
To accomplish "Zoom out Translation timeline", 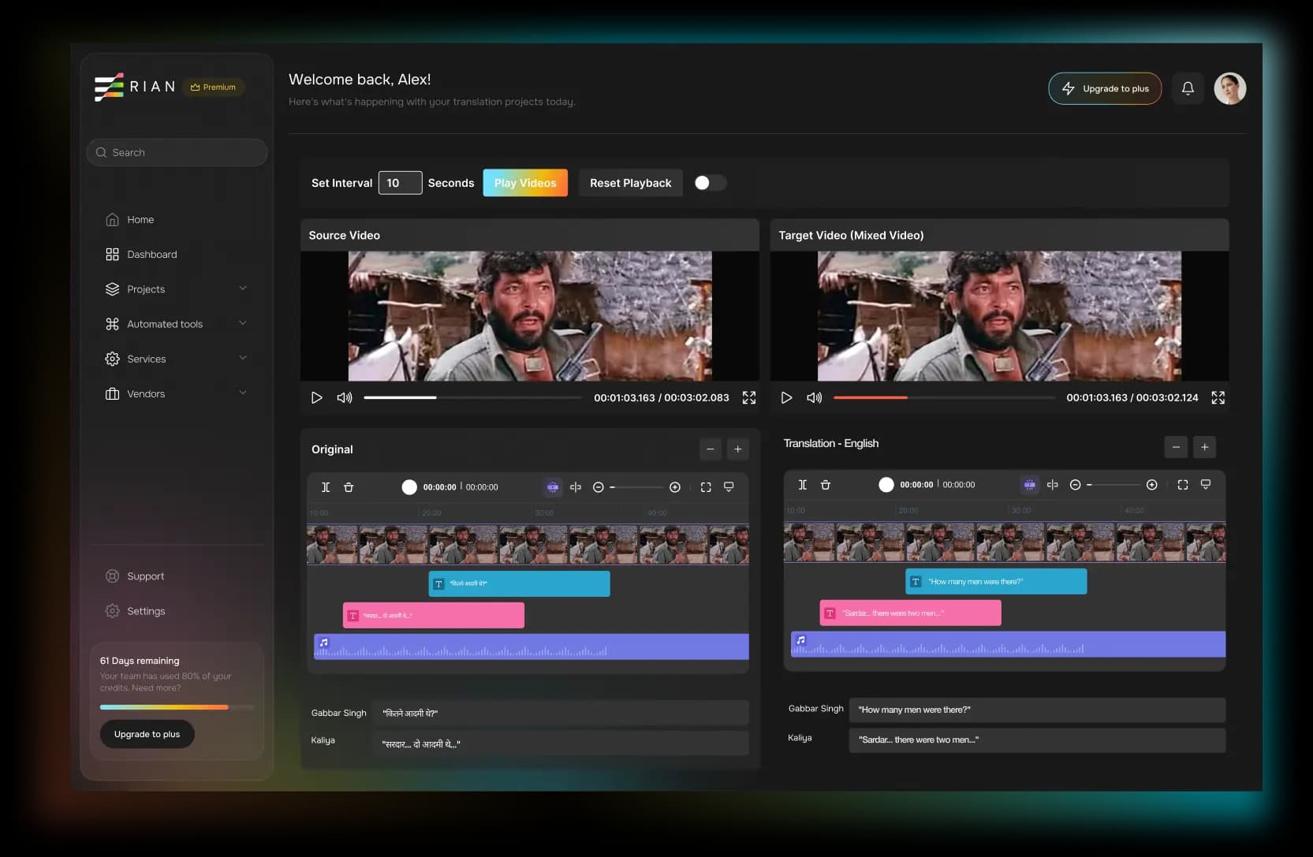I will 1075,485.
